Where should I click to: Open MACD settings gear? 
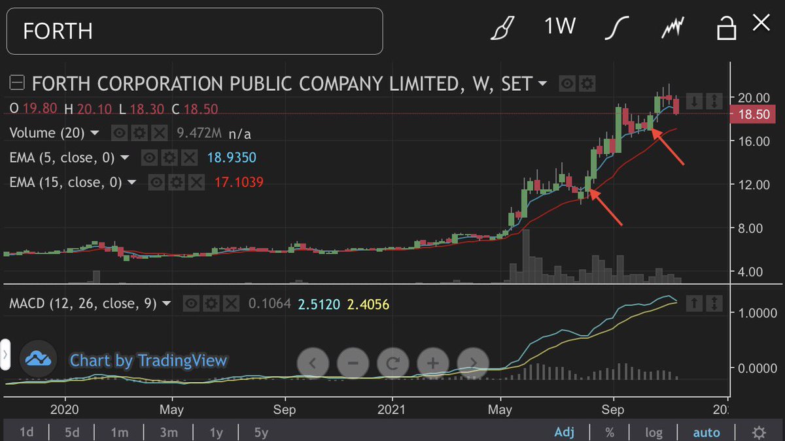(211, 304)
